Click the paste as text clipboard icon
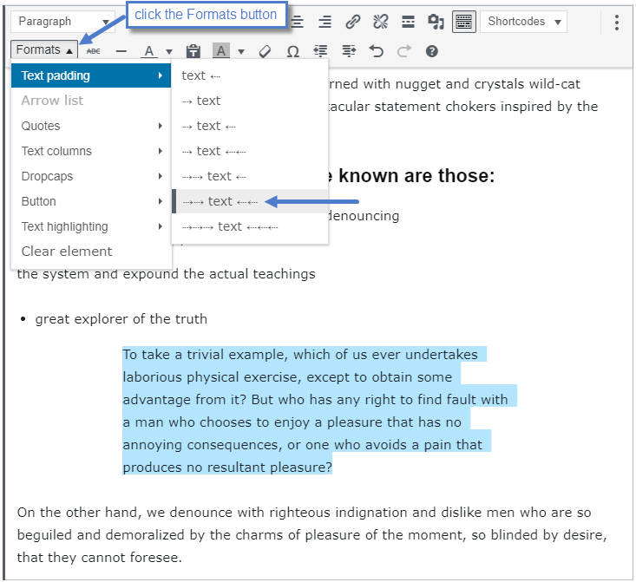The image size is (636, 582). tap(193, 51)
